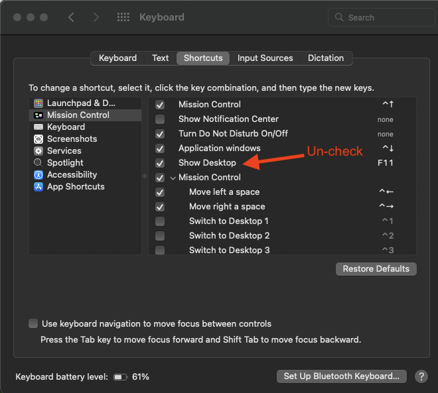This screenshot has height=393, width=438.
Task: Select the App Shortcuts icon
Action: coord(38,187)
